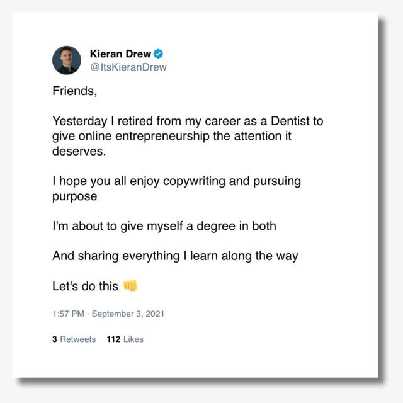The image size is (403, 403).
Task: Click the blue verified badge icon
Action: pos(159,54)
